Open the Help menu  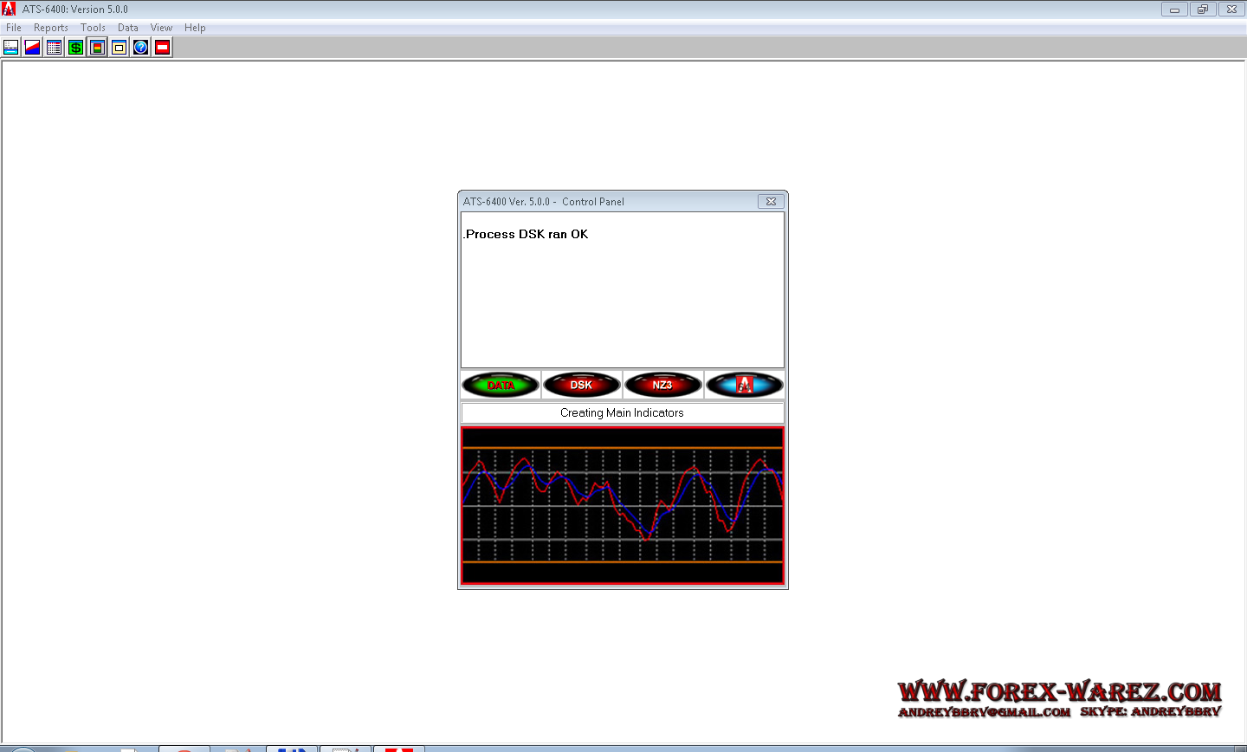195,28
